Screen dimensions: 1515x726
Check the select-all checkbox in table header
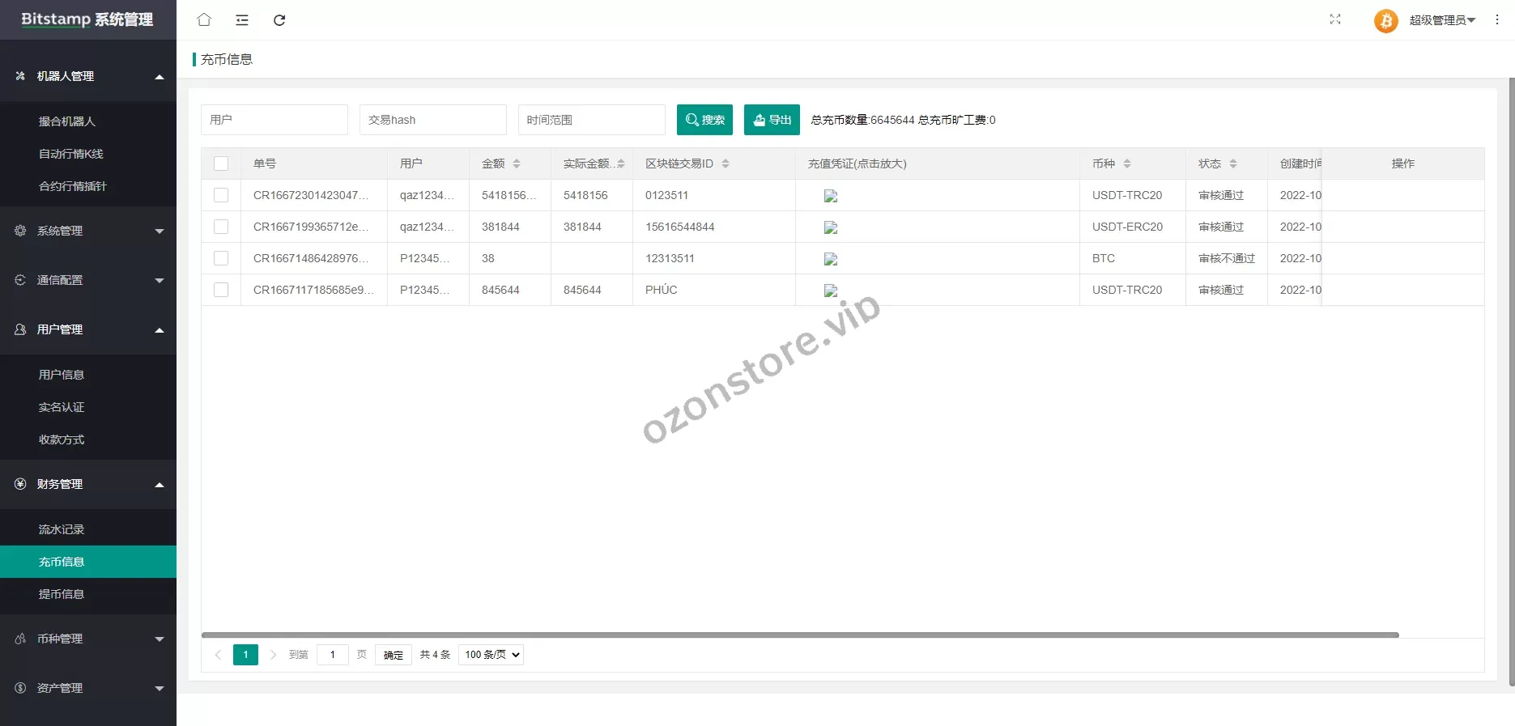click(x=221, y=163)
